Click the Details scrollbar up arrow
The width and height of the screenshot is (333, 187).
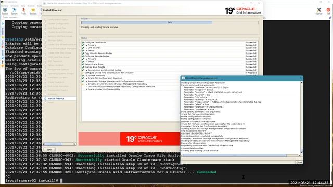click(302, 82)
